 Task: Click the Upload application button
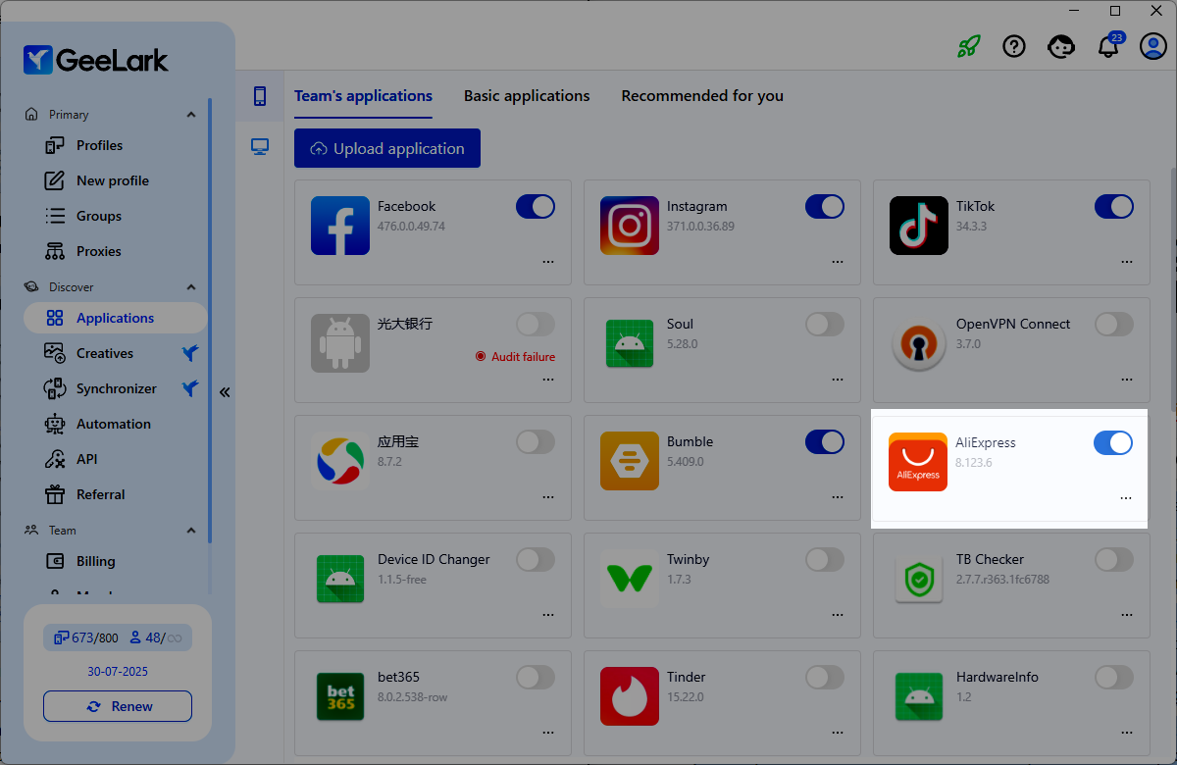pyautogui.click(x=387, y=148)
